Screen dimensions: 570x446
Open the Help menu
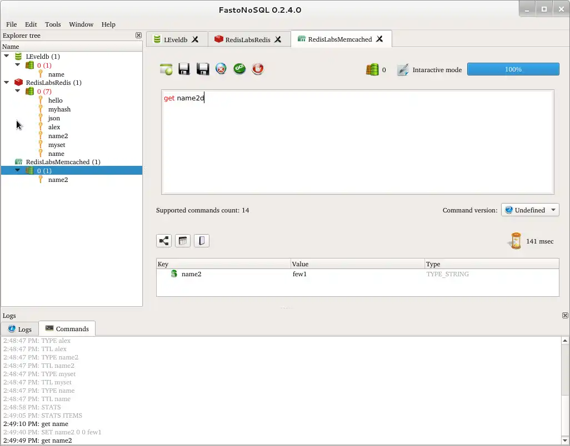(108, 24)
